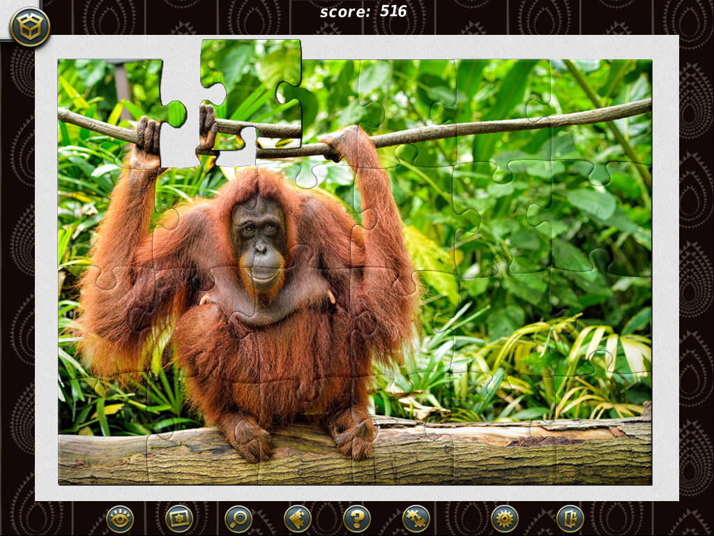Select the piece showing the orangutan's face
Image resolution: width=714 pixels, height=536 pixels.
258,230
